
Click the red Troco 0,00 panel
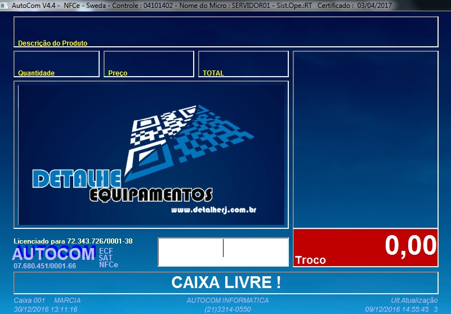365,247
